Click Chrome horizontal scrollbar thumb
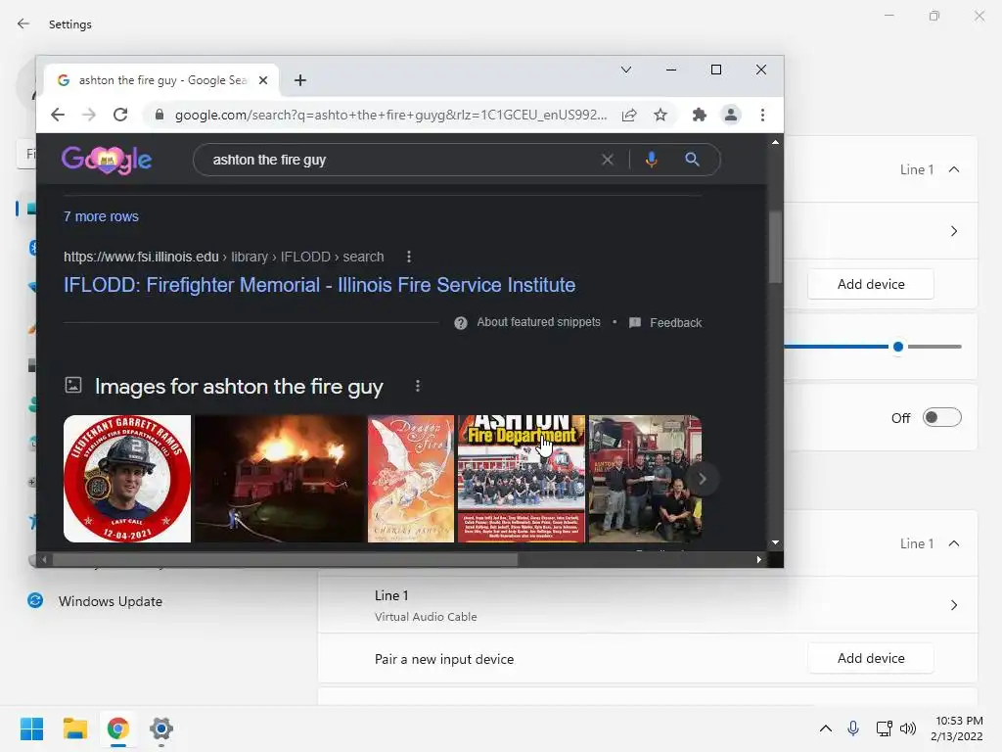 285,560
